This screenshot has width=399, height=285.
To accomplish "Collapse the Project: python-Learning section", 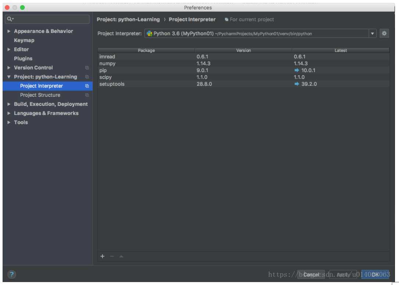I will pos(9,77).
